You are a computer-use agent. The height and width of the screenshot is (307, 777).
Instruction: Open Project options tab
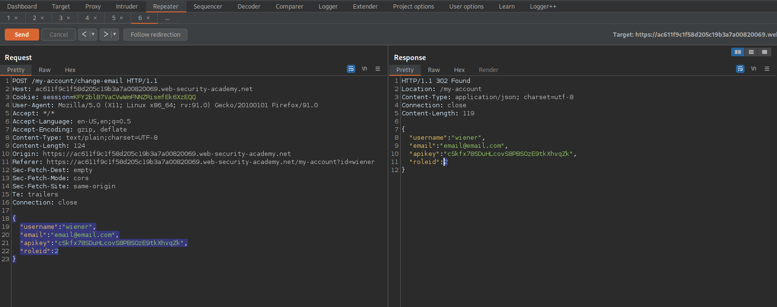coord(414,6)
